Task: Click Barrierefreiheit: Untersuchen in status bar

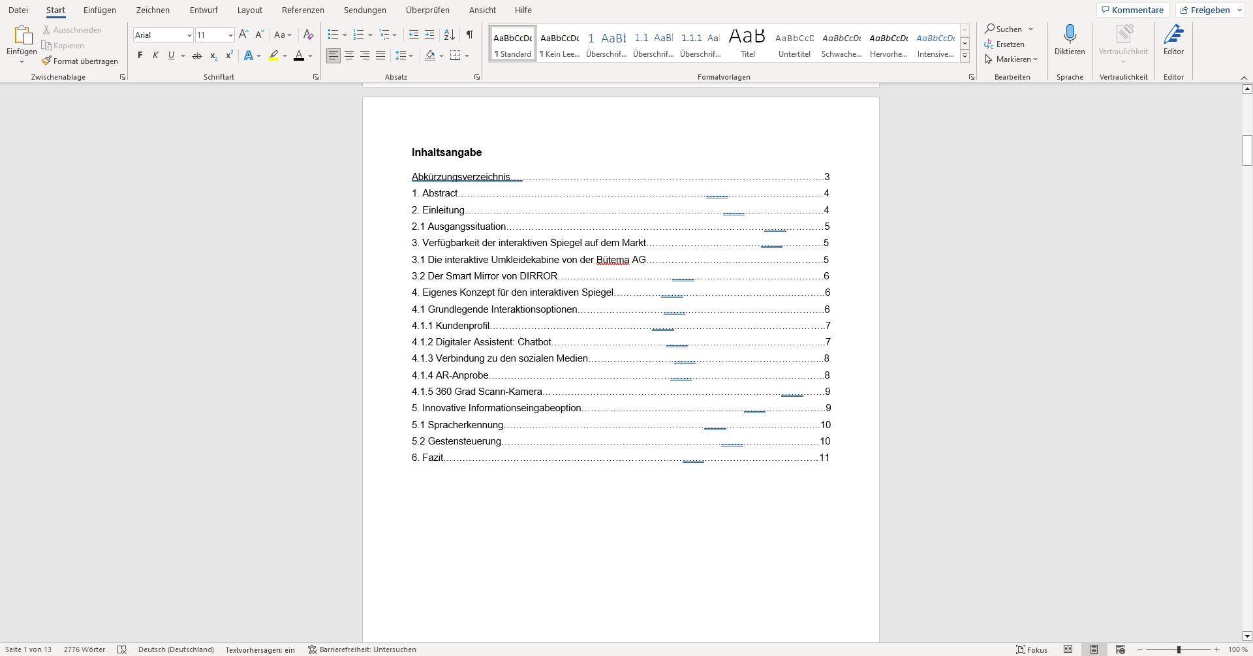Action: (x=362, y=649)
